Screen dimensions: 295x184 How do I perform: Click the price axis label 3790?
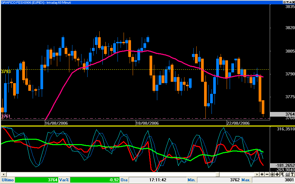tap(290, 74)
